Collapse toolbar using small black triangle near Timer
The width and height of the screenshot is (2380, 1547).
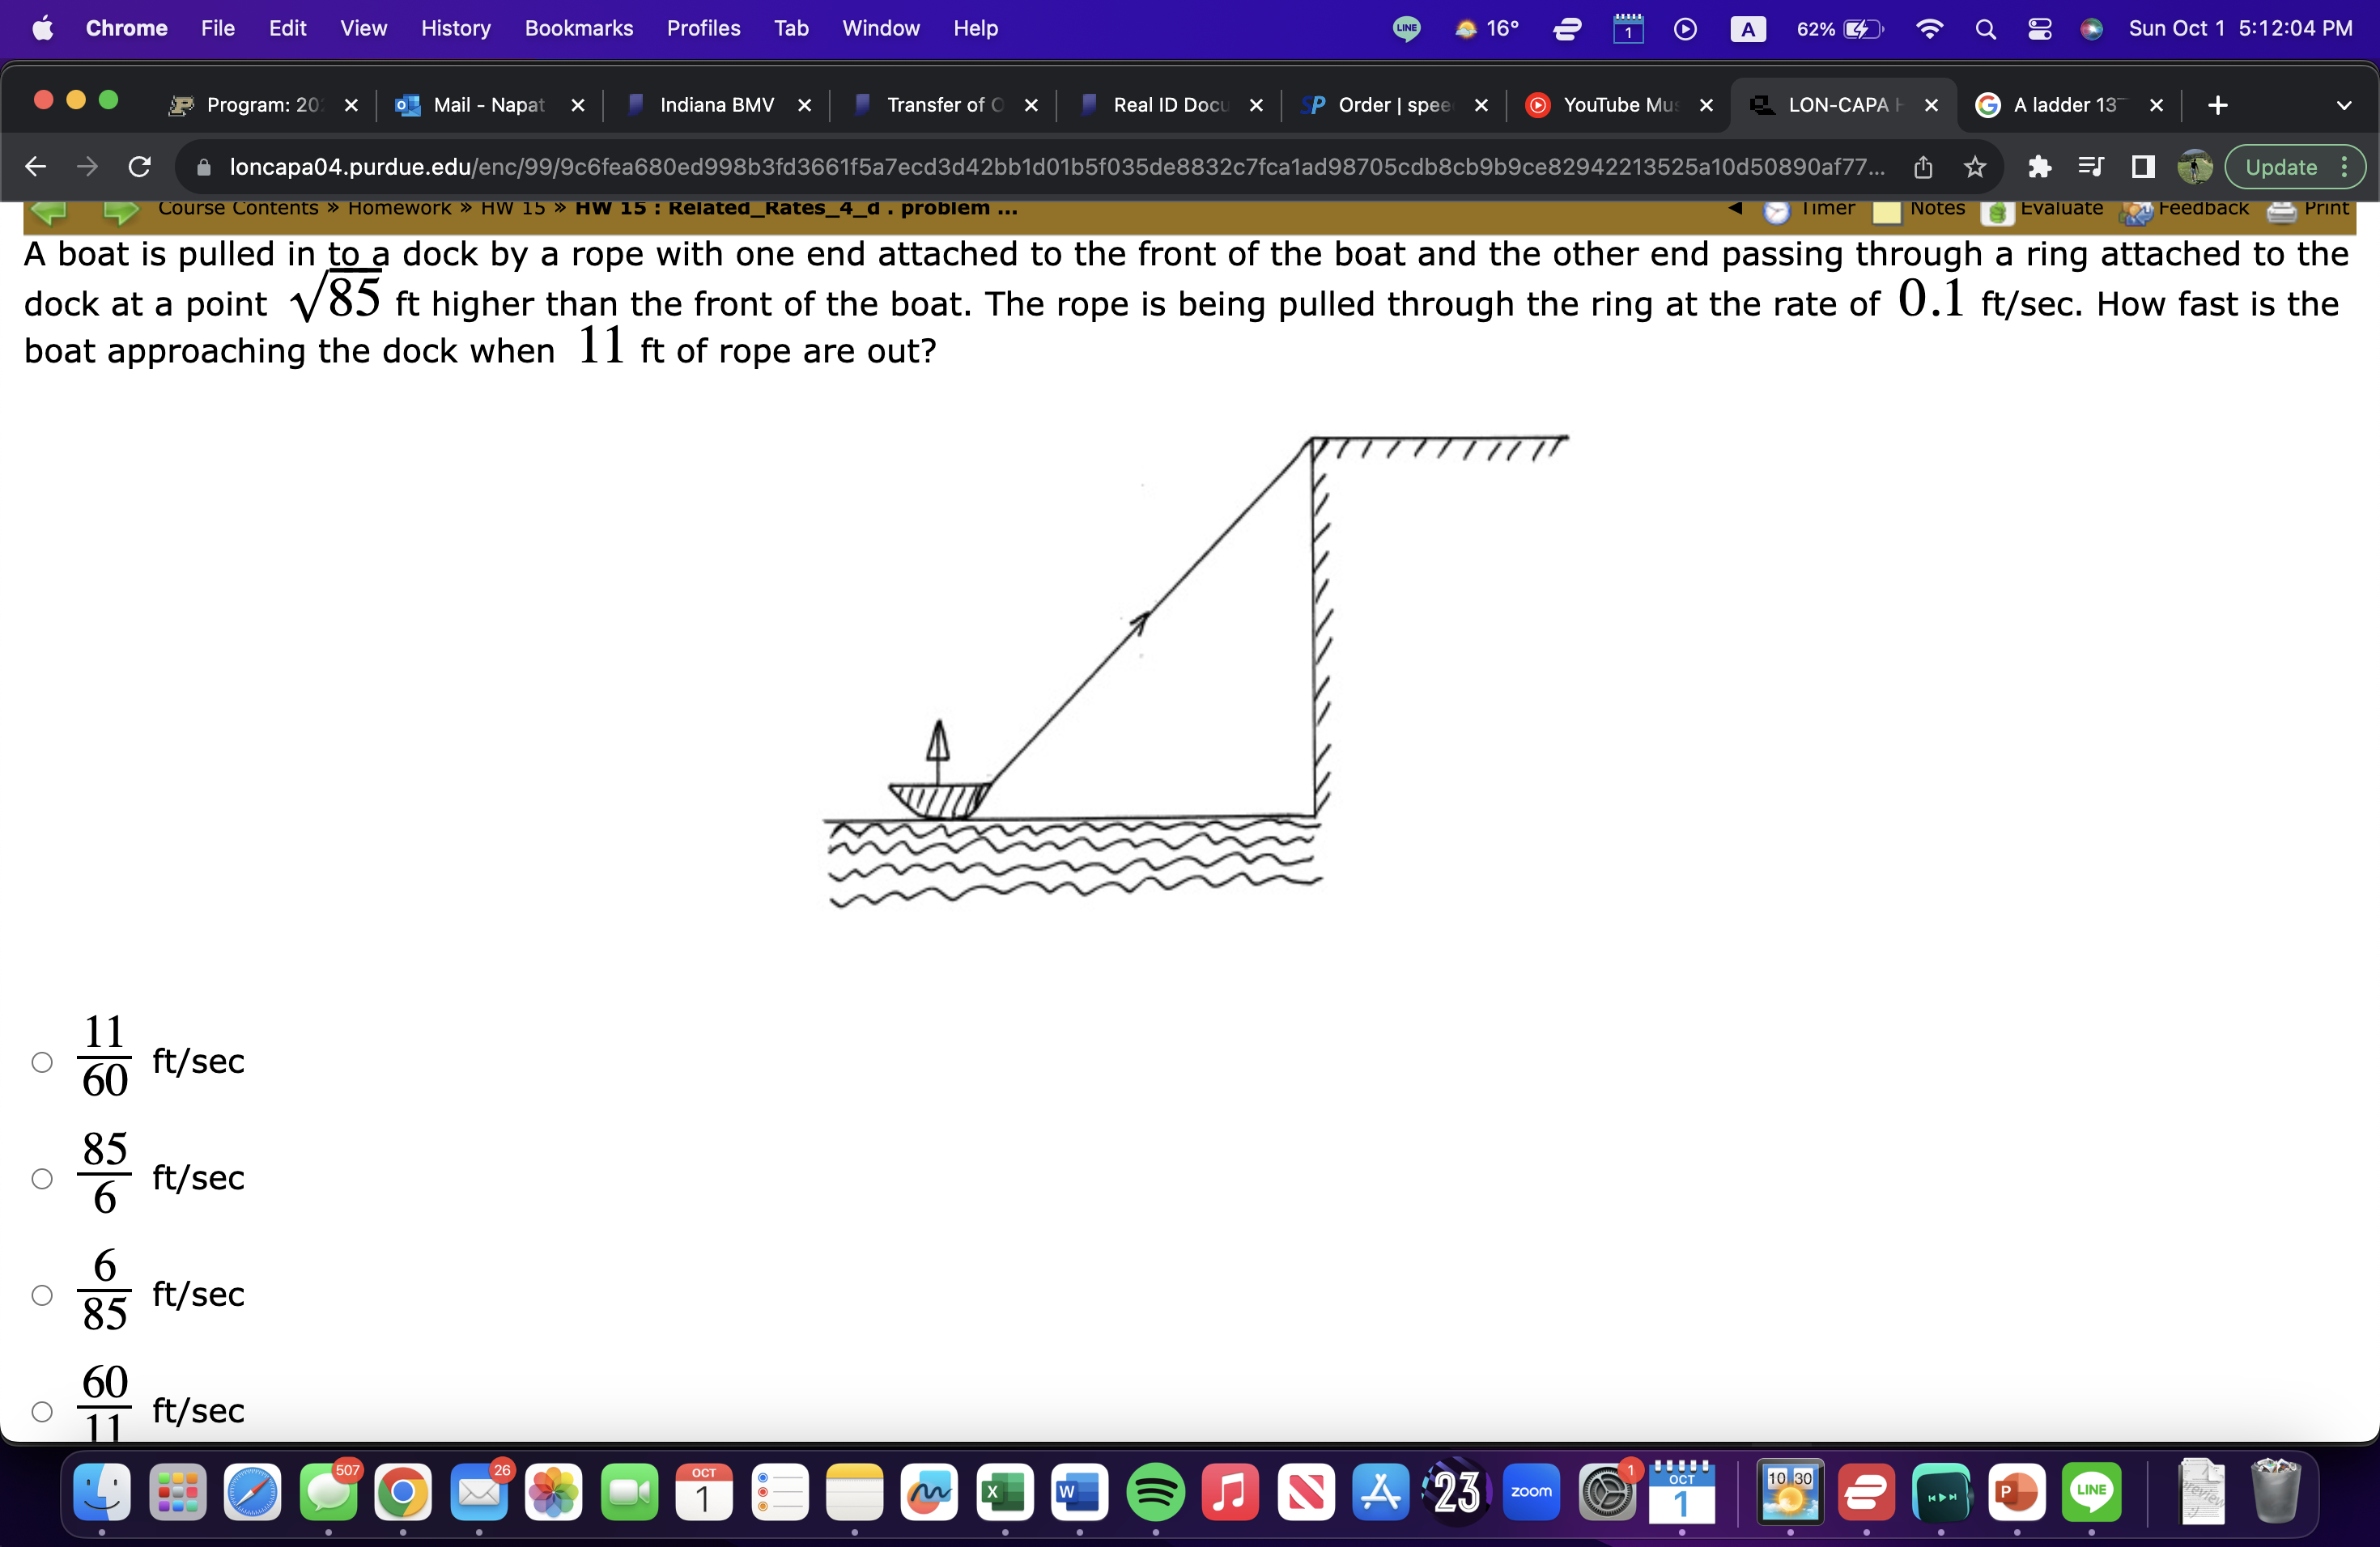pos(1735,208)
